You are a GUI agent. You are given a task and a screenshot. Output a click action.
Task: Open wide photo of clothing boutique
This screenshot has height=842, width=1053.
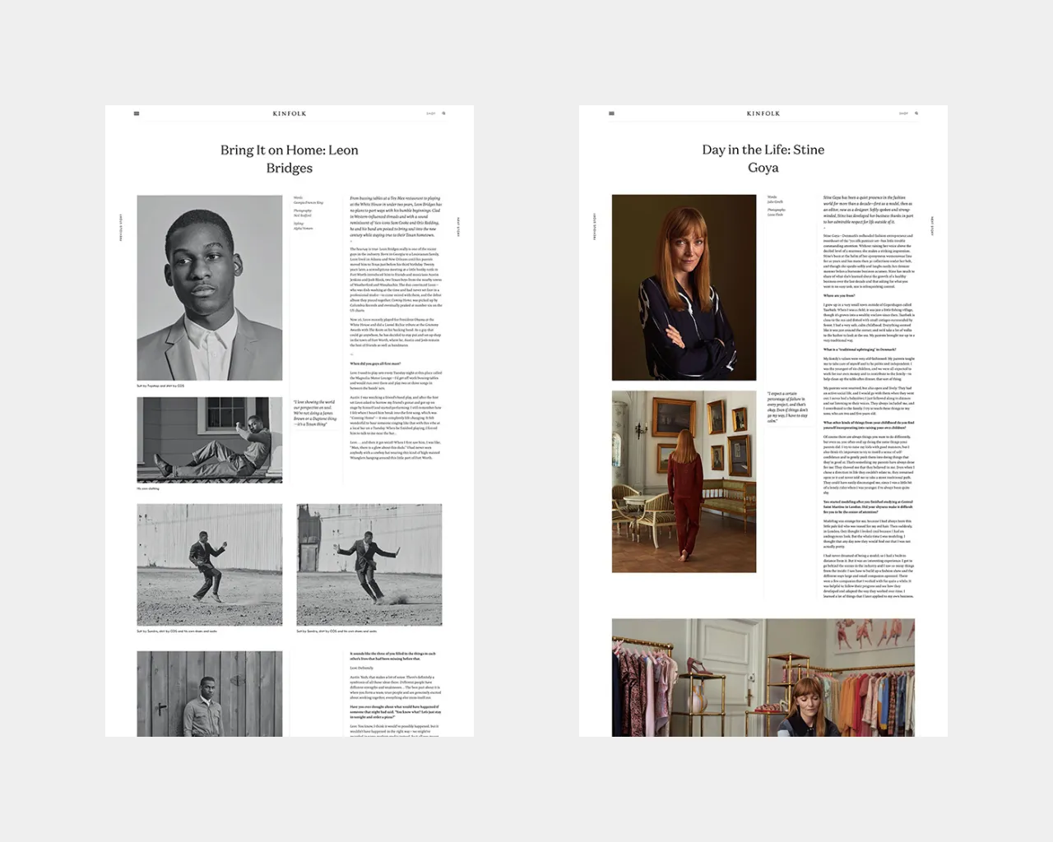click(763, 678)
